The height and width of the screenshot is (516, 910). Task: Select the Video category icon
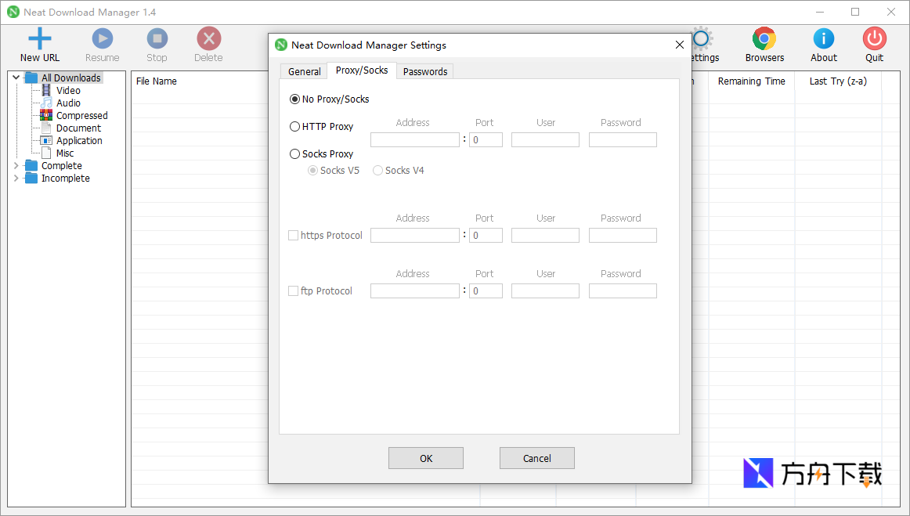(x=48, y=90)
